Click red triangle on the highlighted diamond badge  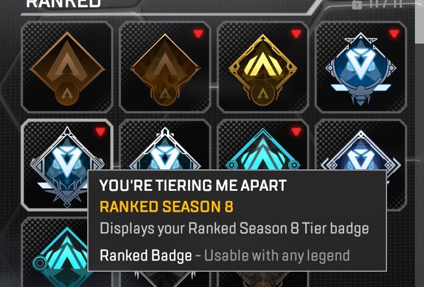point(100,131)
